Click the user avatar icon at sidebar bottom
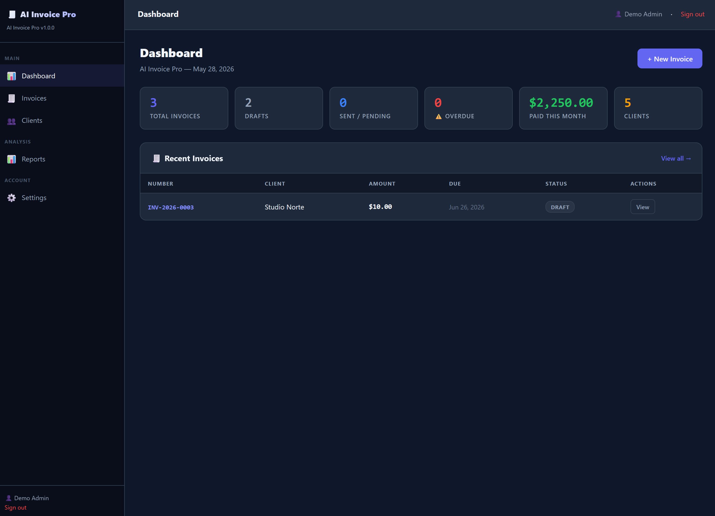 tap(9, 498)
